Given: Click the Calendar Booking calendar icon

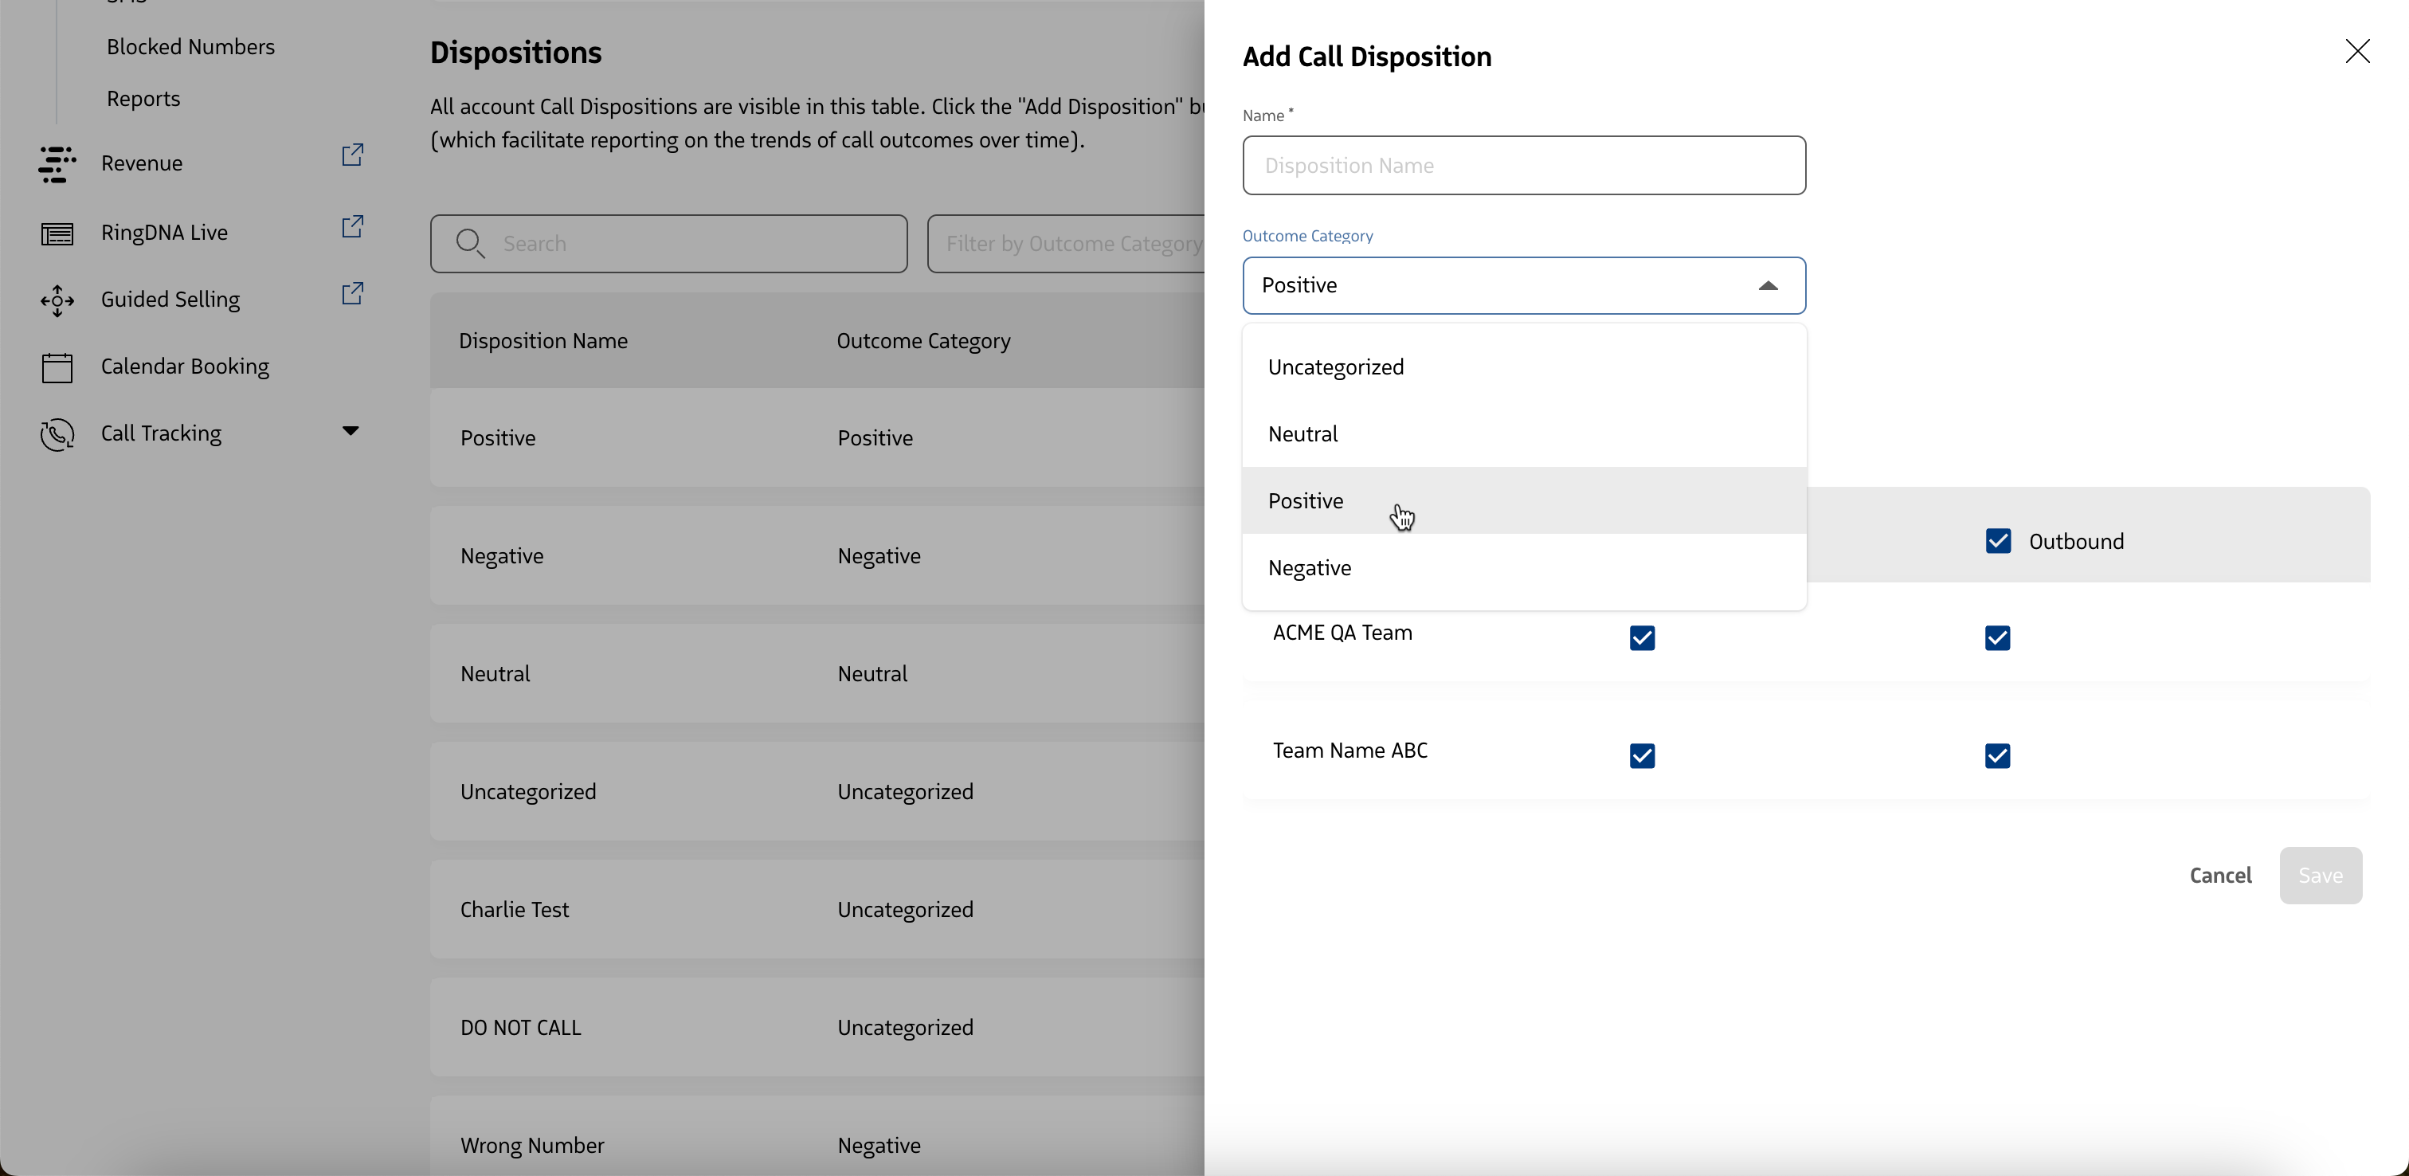Looking at the screenshot, I should pyautogui.click(x=57, y=367).
